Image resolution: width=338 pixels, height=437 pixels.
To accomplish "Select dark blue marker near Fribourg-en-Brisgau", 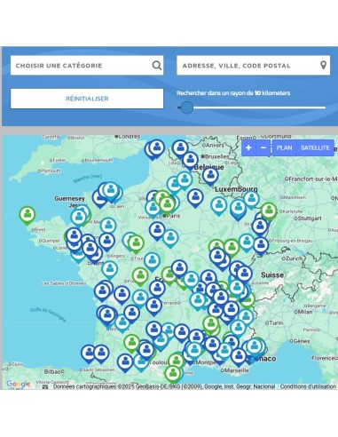I will [x=261, y=246].
